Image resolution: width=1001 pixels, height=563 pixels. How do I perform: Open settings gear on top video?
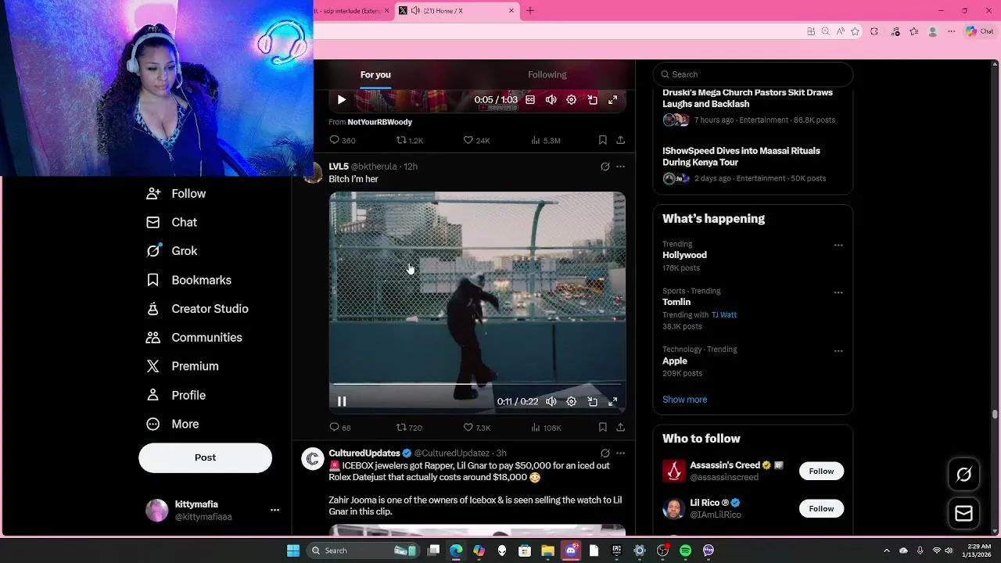(572, 99)
